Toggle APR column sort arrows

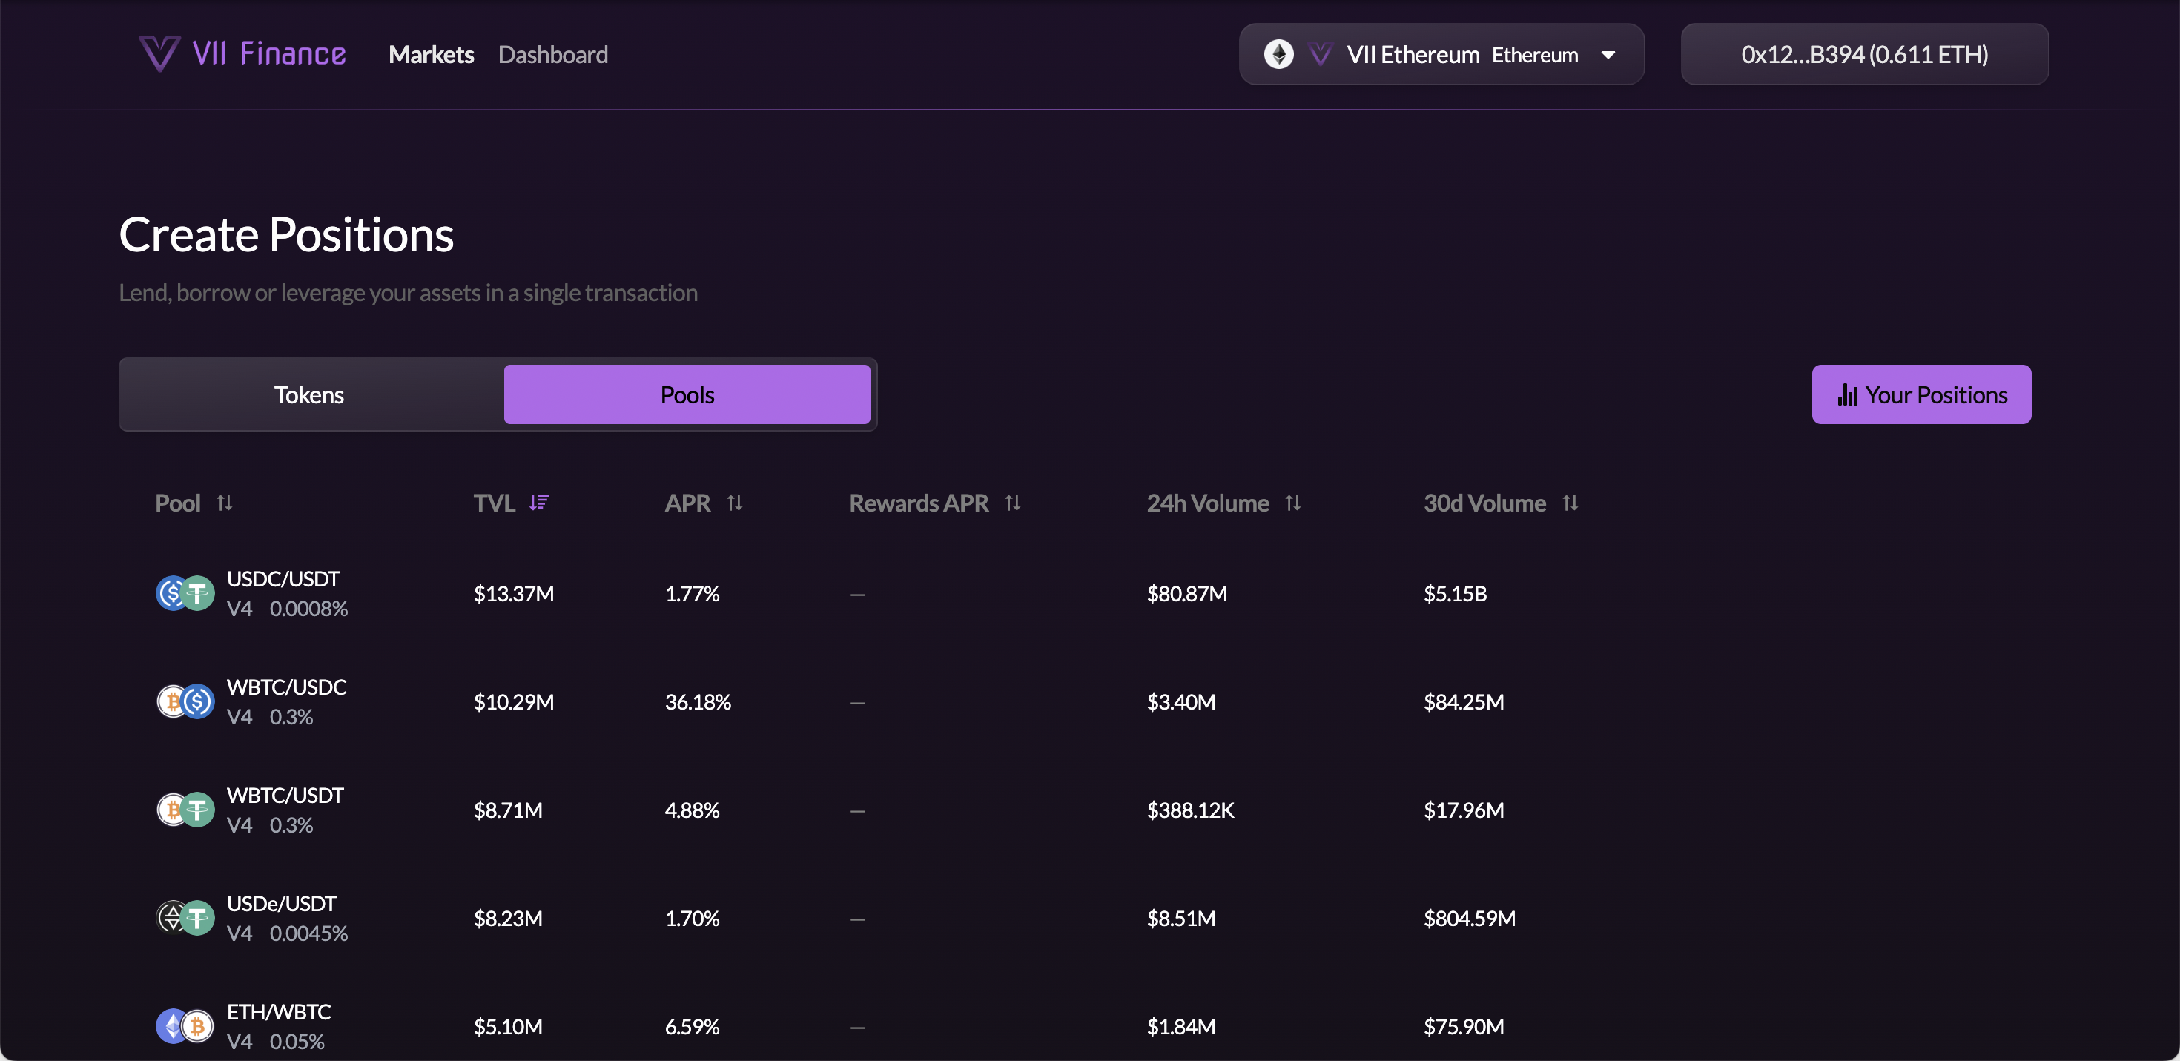pos(736,503)
